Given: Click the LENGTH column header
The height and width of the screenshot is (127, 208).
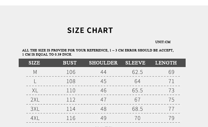Looking at the screenshot, I should 166,63.
